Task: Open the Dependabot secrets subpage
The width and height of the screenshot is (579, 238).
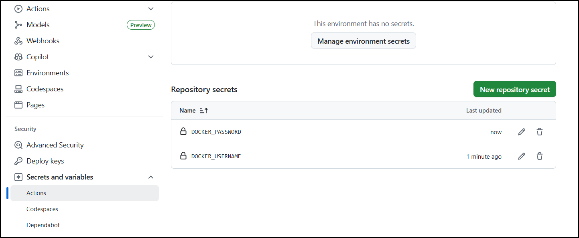Action: coord(43,225)
